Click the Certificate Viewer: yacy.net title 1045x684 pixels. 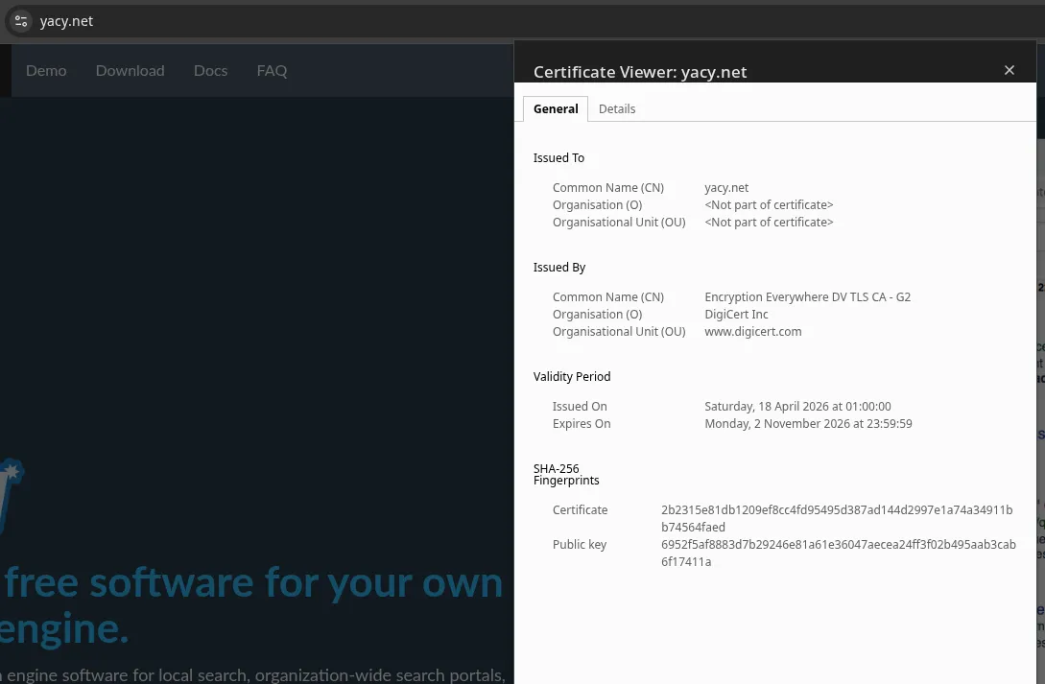point(640,72)
